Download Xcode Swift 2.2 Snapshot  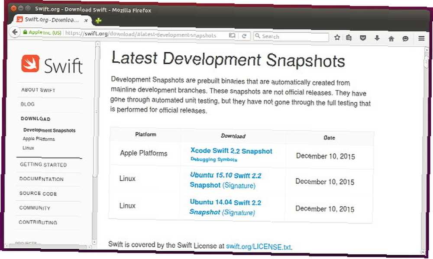coord(231,151)
